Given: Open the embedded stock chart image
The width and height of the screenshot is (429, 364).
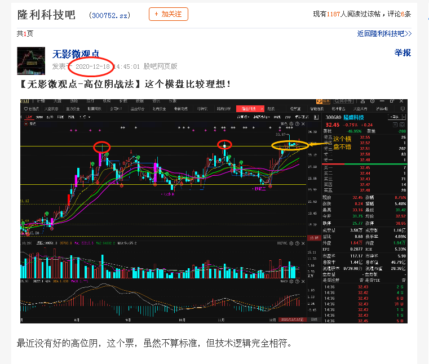Looking at the screenshot, I should (214, 211).
